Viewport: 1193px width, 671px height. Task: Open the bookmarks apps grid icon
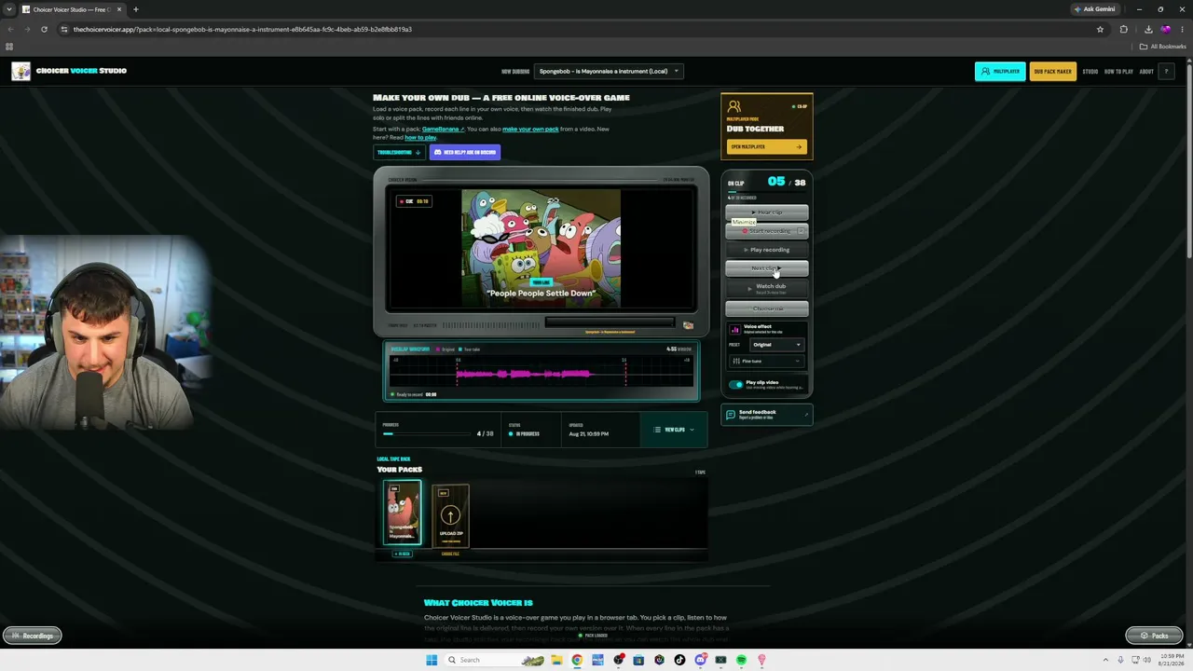(9, 47)
